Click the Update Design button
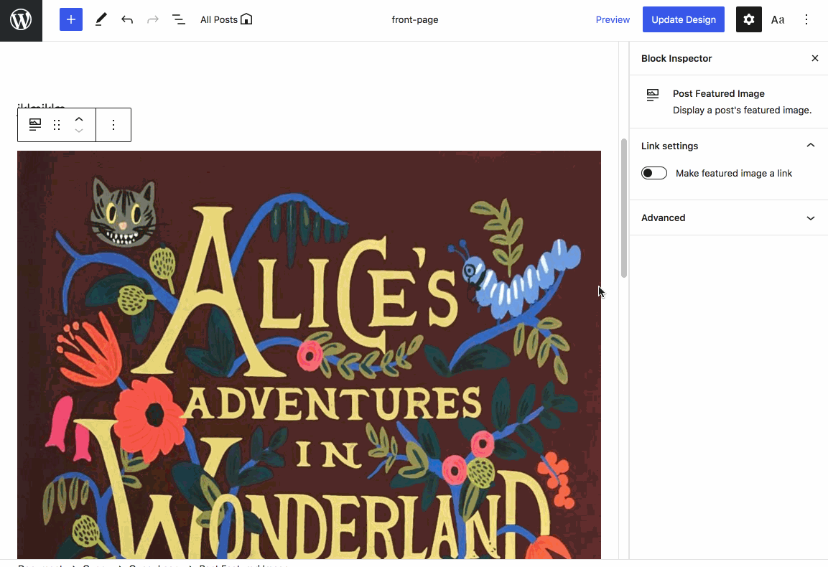 tap(684, 19)
